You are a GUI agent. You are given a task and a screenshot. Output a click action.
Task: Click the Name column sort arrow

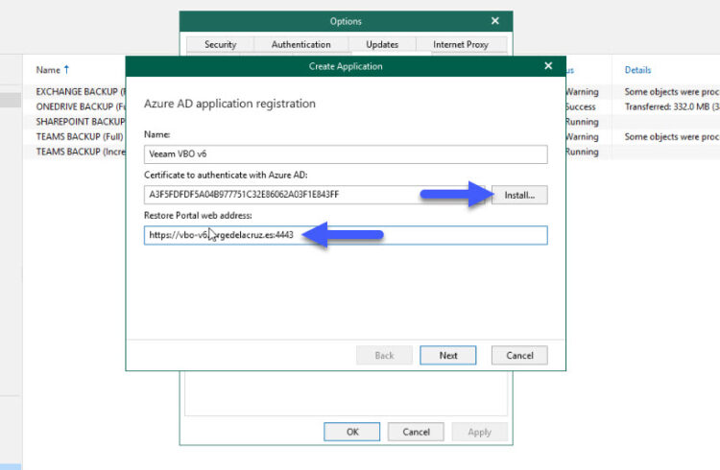66,69
